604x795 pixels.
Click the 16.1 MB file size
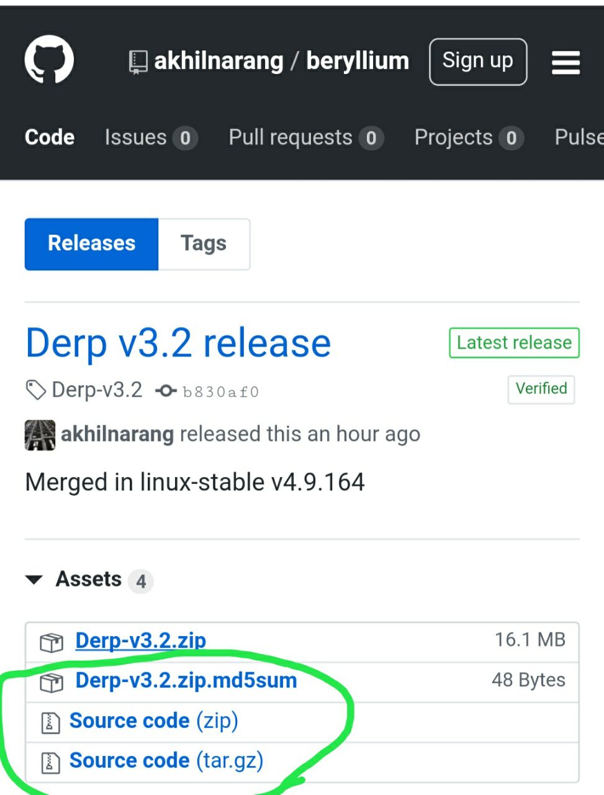pyautogui.click(x=530, y=640)
